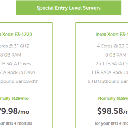Open the second Intex Xeon E3 plan title
Screen dimensions: 128x128
[112, 35]
